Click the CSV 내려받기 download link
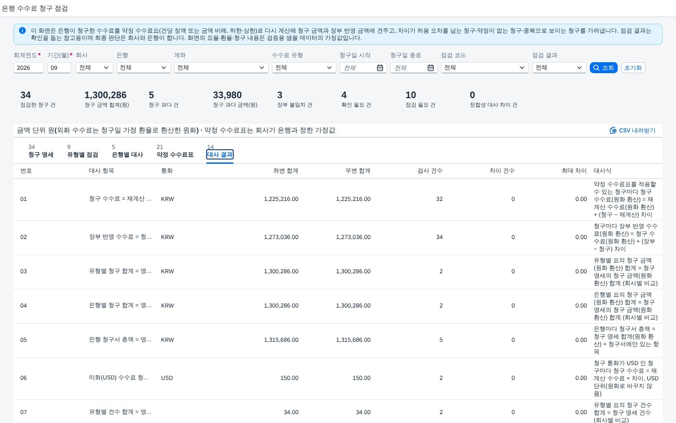Viewport: 676px width, 423px height. pos(632,130)
